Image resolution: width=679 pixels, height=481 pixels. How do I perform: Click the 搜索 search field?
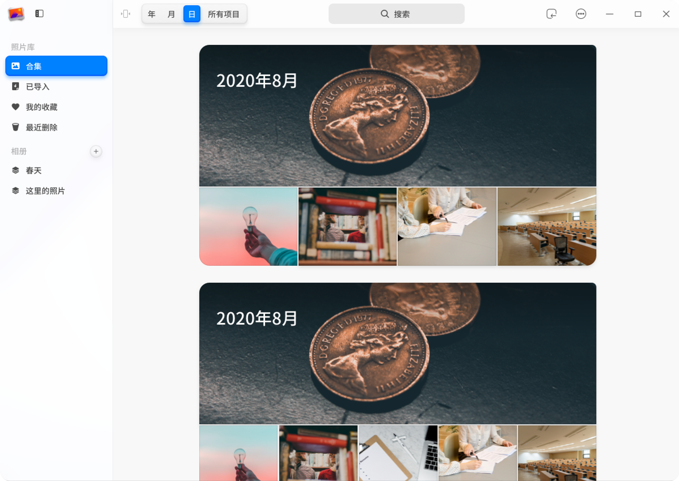[x=396, y=14]
